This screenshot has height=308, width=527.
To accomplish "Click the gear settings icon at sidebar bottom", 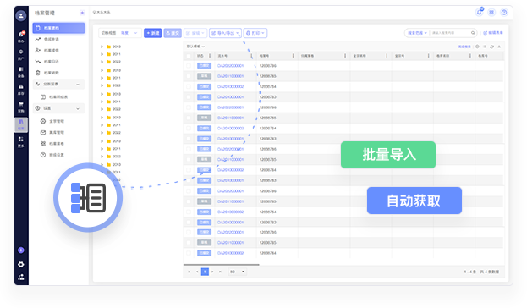I will point(21,265).
